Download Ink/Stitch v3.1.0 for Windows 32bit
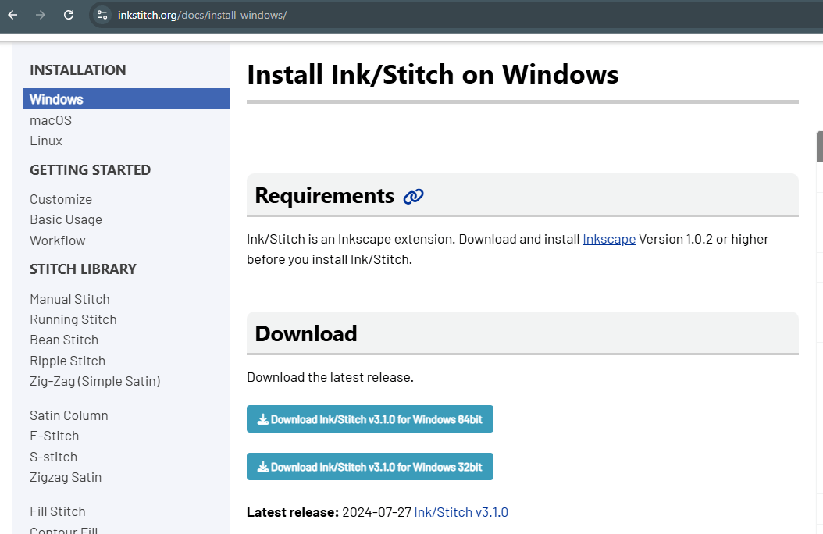The height and width of the screenshot is (534, 823). coord(370,466)
